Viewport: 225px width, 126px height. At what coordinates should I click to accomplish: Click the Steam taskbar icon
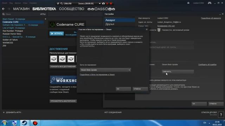coord(24,123)
